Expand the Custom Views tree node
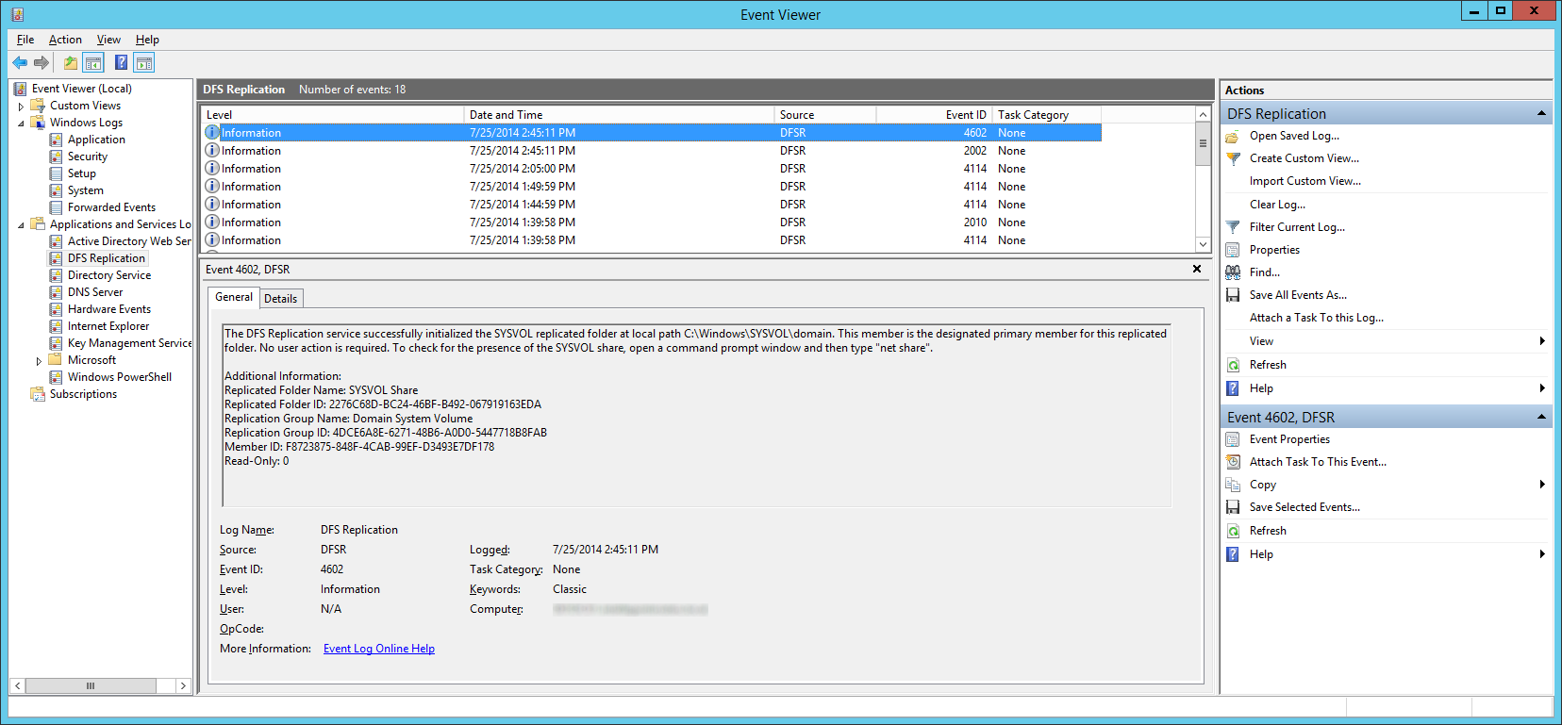The width and height of the screenshot is (1562, 725). point(21,107)
